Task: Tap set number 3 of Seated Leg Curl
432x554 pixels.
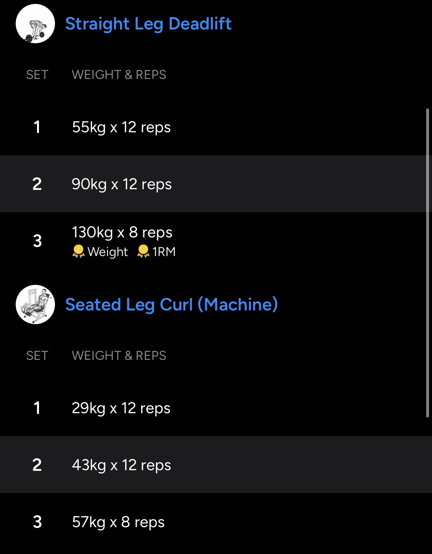Action: click(x=37, y=522)
